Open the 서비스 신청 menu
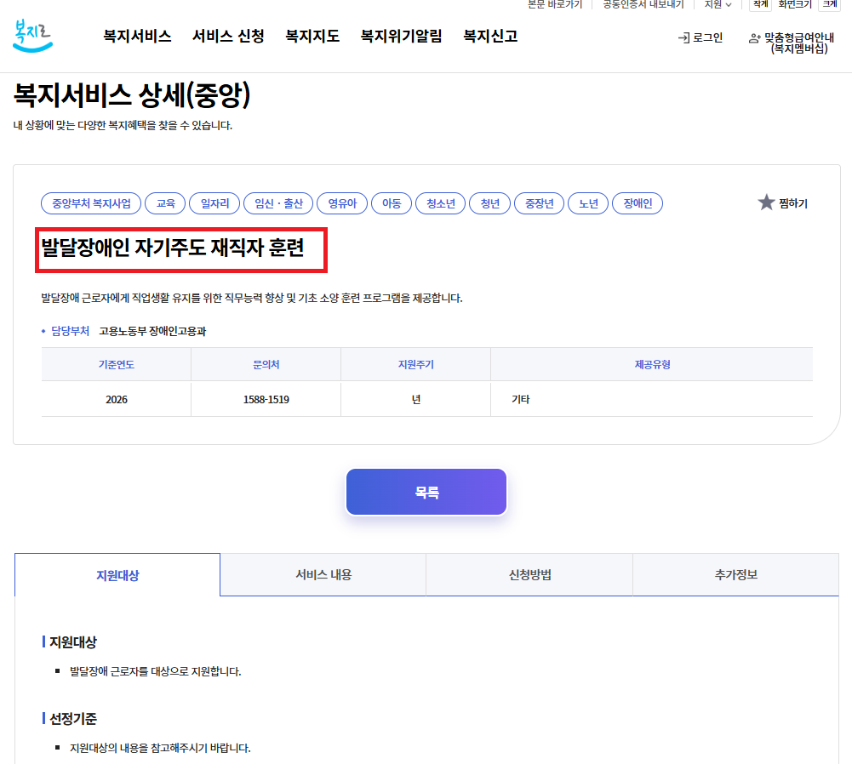Image resolution: width=852 pixels, height=764 pixels. [x=228, y=36]
